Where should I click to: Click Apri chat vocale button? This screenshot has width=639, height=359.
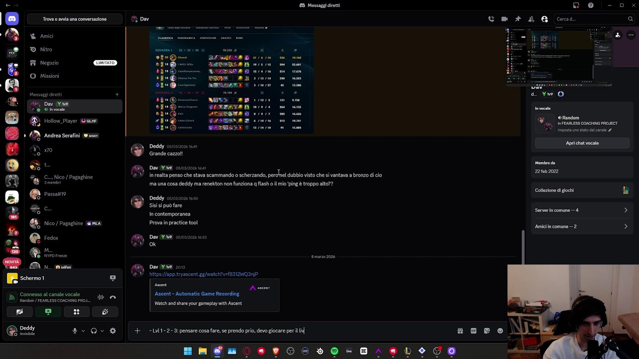(582, 143)
